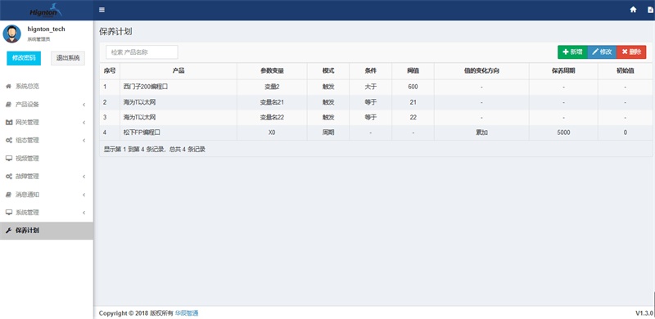
Task: Click the 保养周期 column header
Action: 563,71
